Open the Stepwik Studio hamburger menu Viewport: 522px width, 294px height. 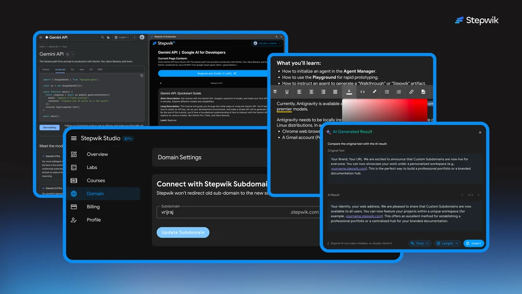coord(74,138)
